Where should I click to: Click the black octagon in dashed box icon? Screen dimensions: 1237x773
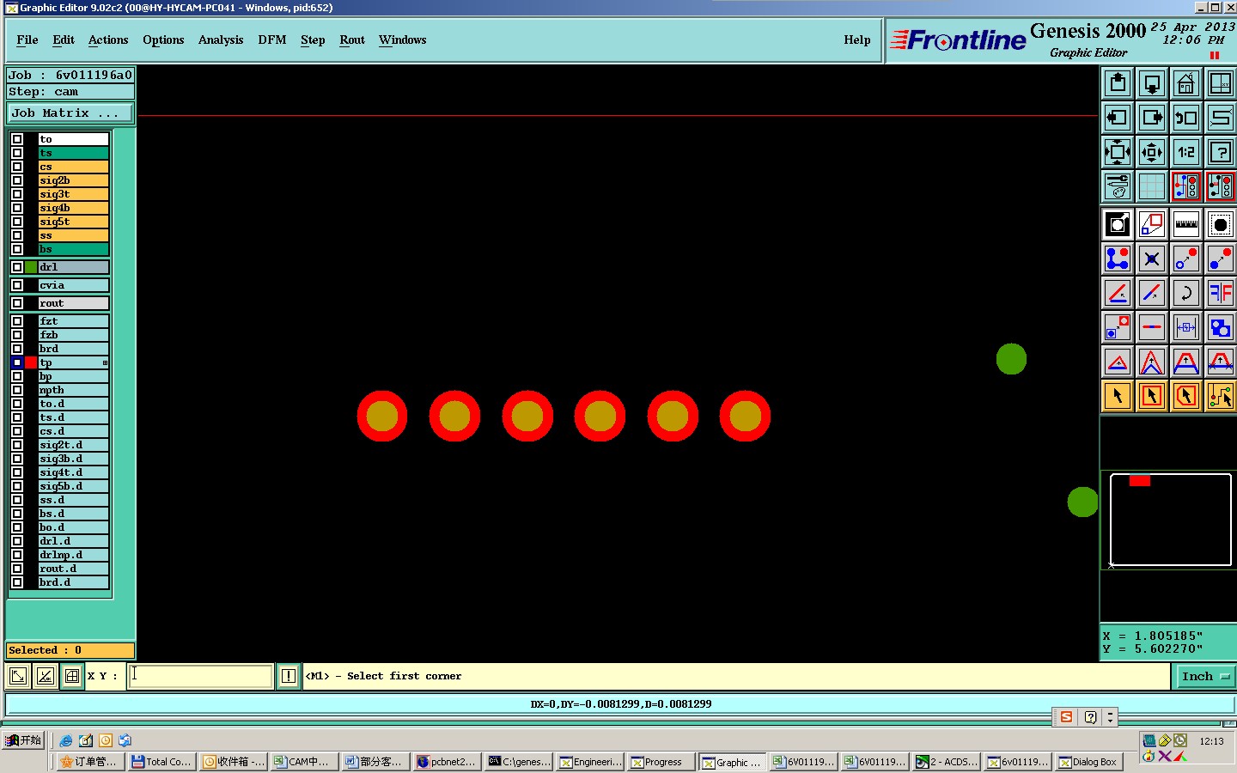point(1220,224)
